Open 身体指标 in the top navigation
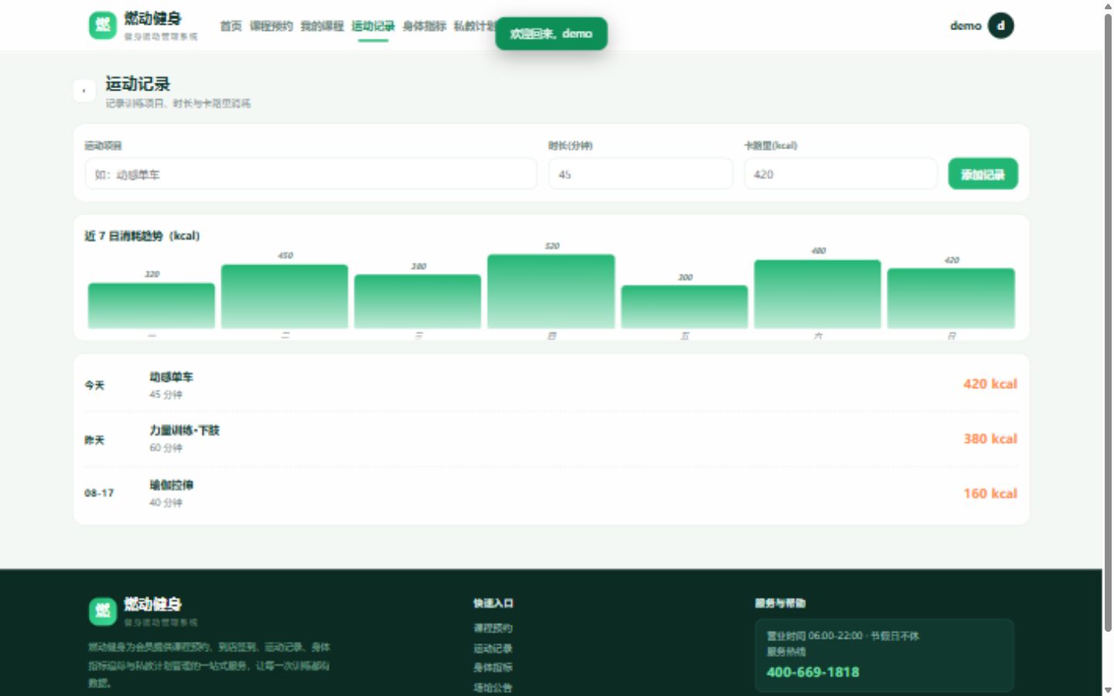 pyautogui.click(x=424, y=26)
